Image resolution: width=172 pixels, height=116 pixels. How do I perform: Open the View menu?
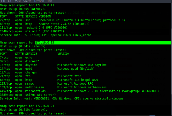click(x=18, y=1)
